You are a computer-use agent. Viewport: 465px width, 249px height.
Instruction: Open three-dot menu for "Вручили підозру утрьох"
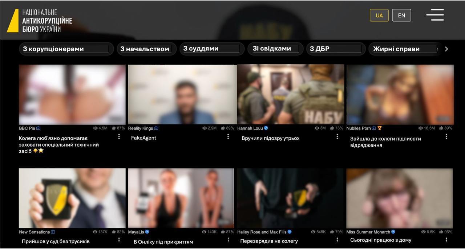click(x=337, y=136)
